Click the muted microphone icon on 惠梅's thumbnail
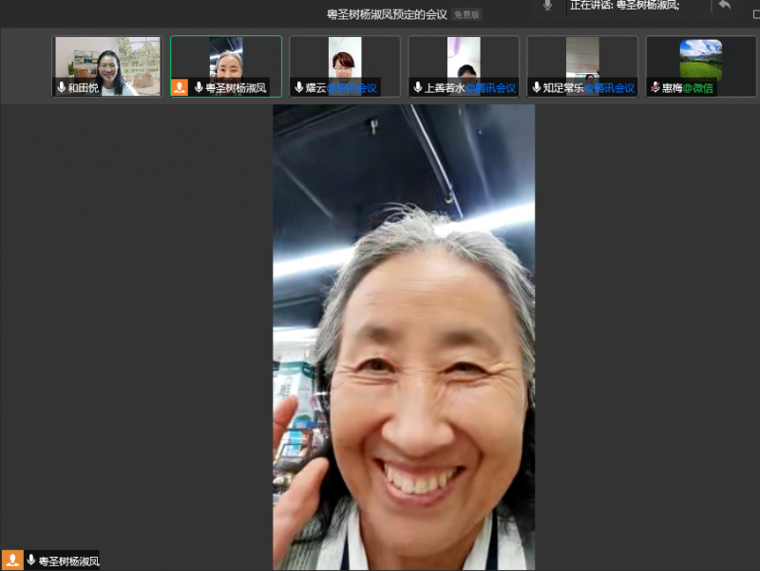 point(655,87)
